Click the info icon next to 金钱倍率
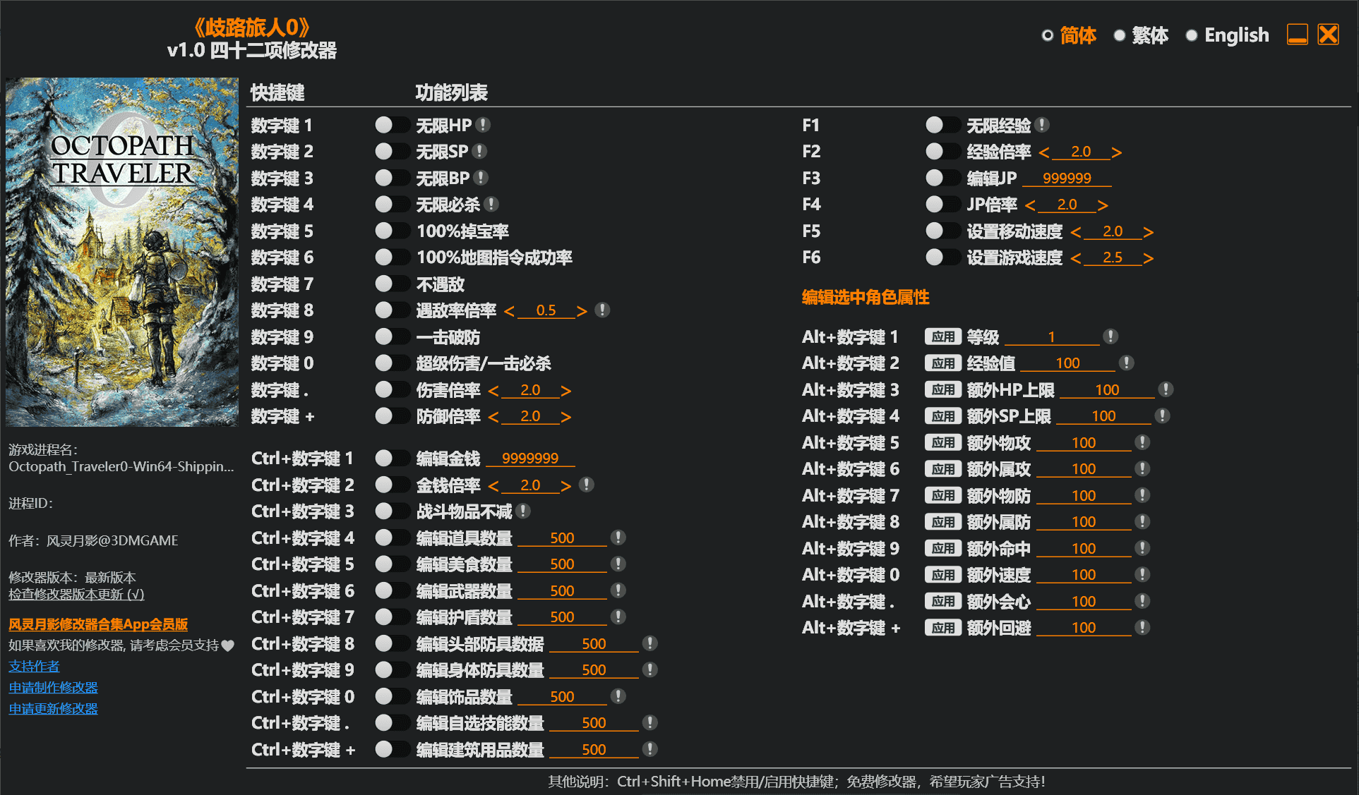Image resolution: width=1359 pixels, height=795 pixels. tap(586, 485)
